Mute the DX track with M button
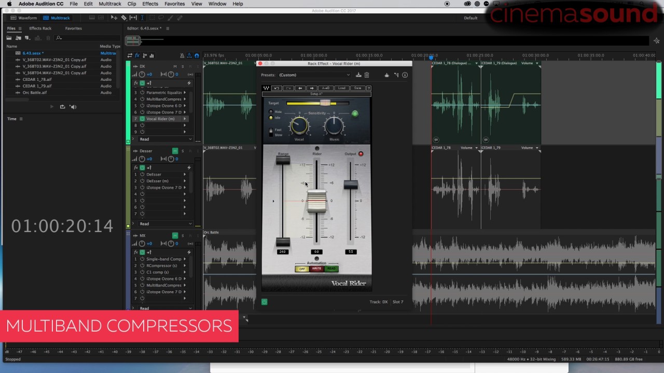This screenshot has height=373, width=664. click(175, 66)
